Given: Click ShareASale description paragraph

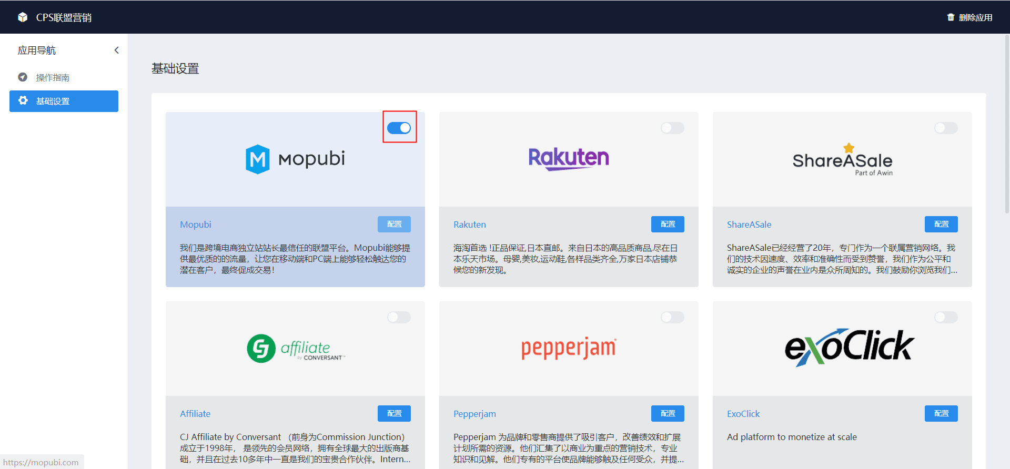Looking at the screenshot, I should point(842,259).
